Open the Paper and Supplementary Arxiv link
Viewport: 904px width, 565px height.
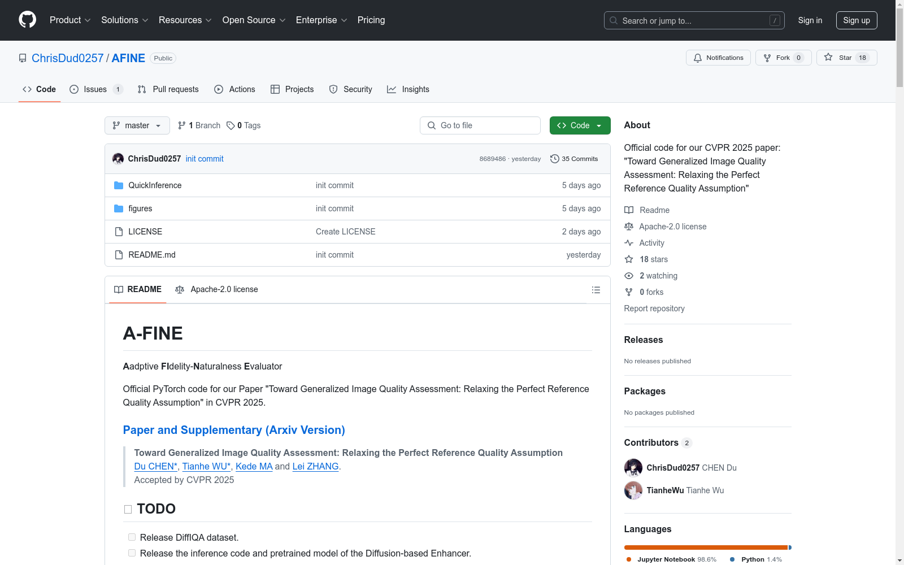point(234,430)
